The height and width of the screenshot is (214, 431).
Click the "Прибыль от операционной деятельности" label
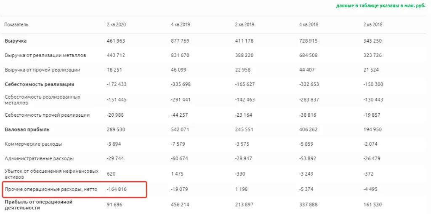point(38,205)
